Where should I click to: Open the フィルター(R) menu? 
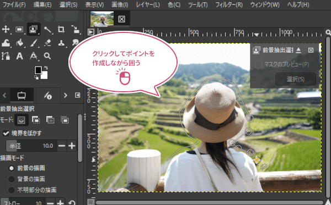click(x=229, y=4)
